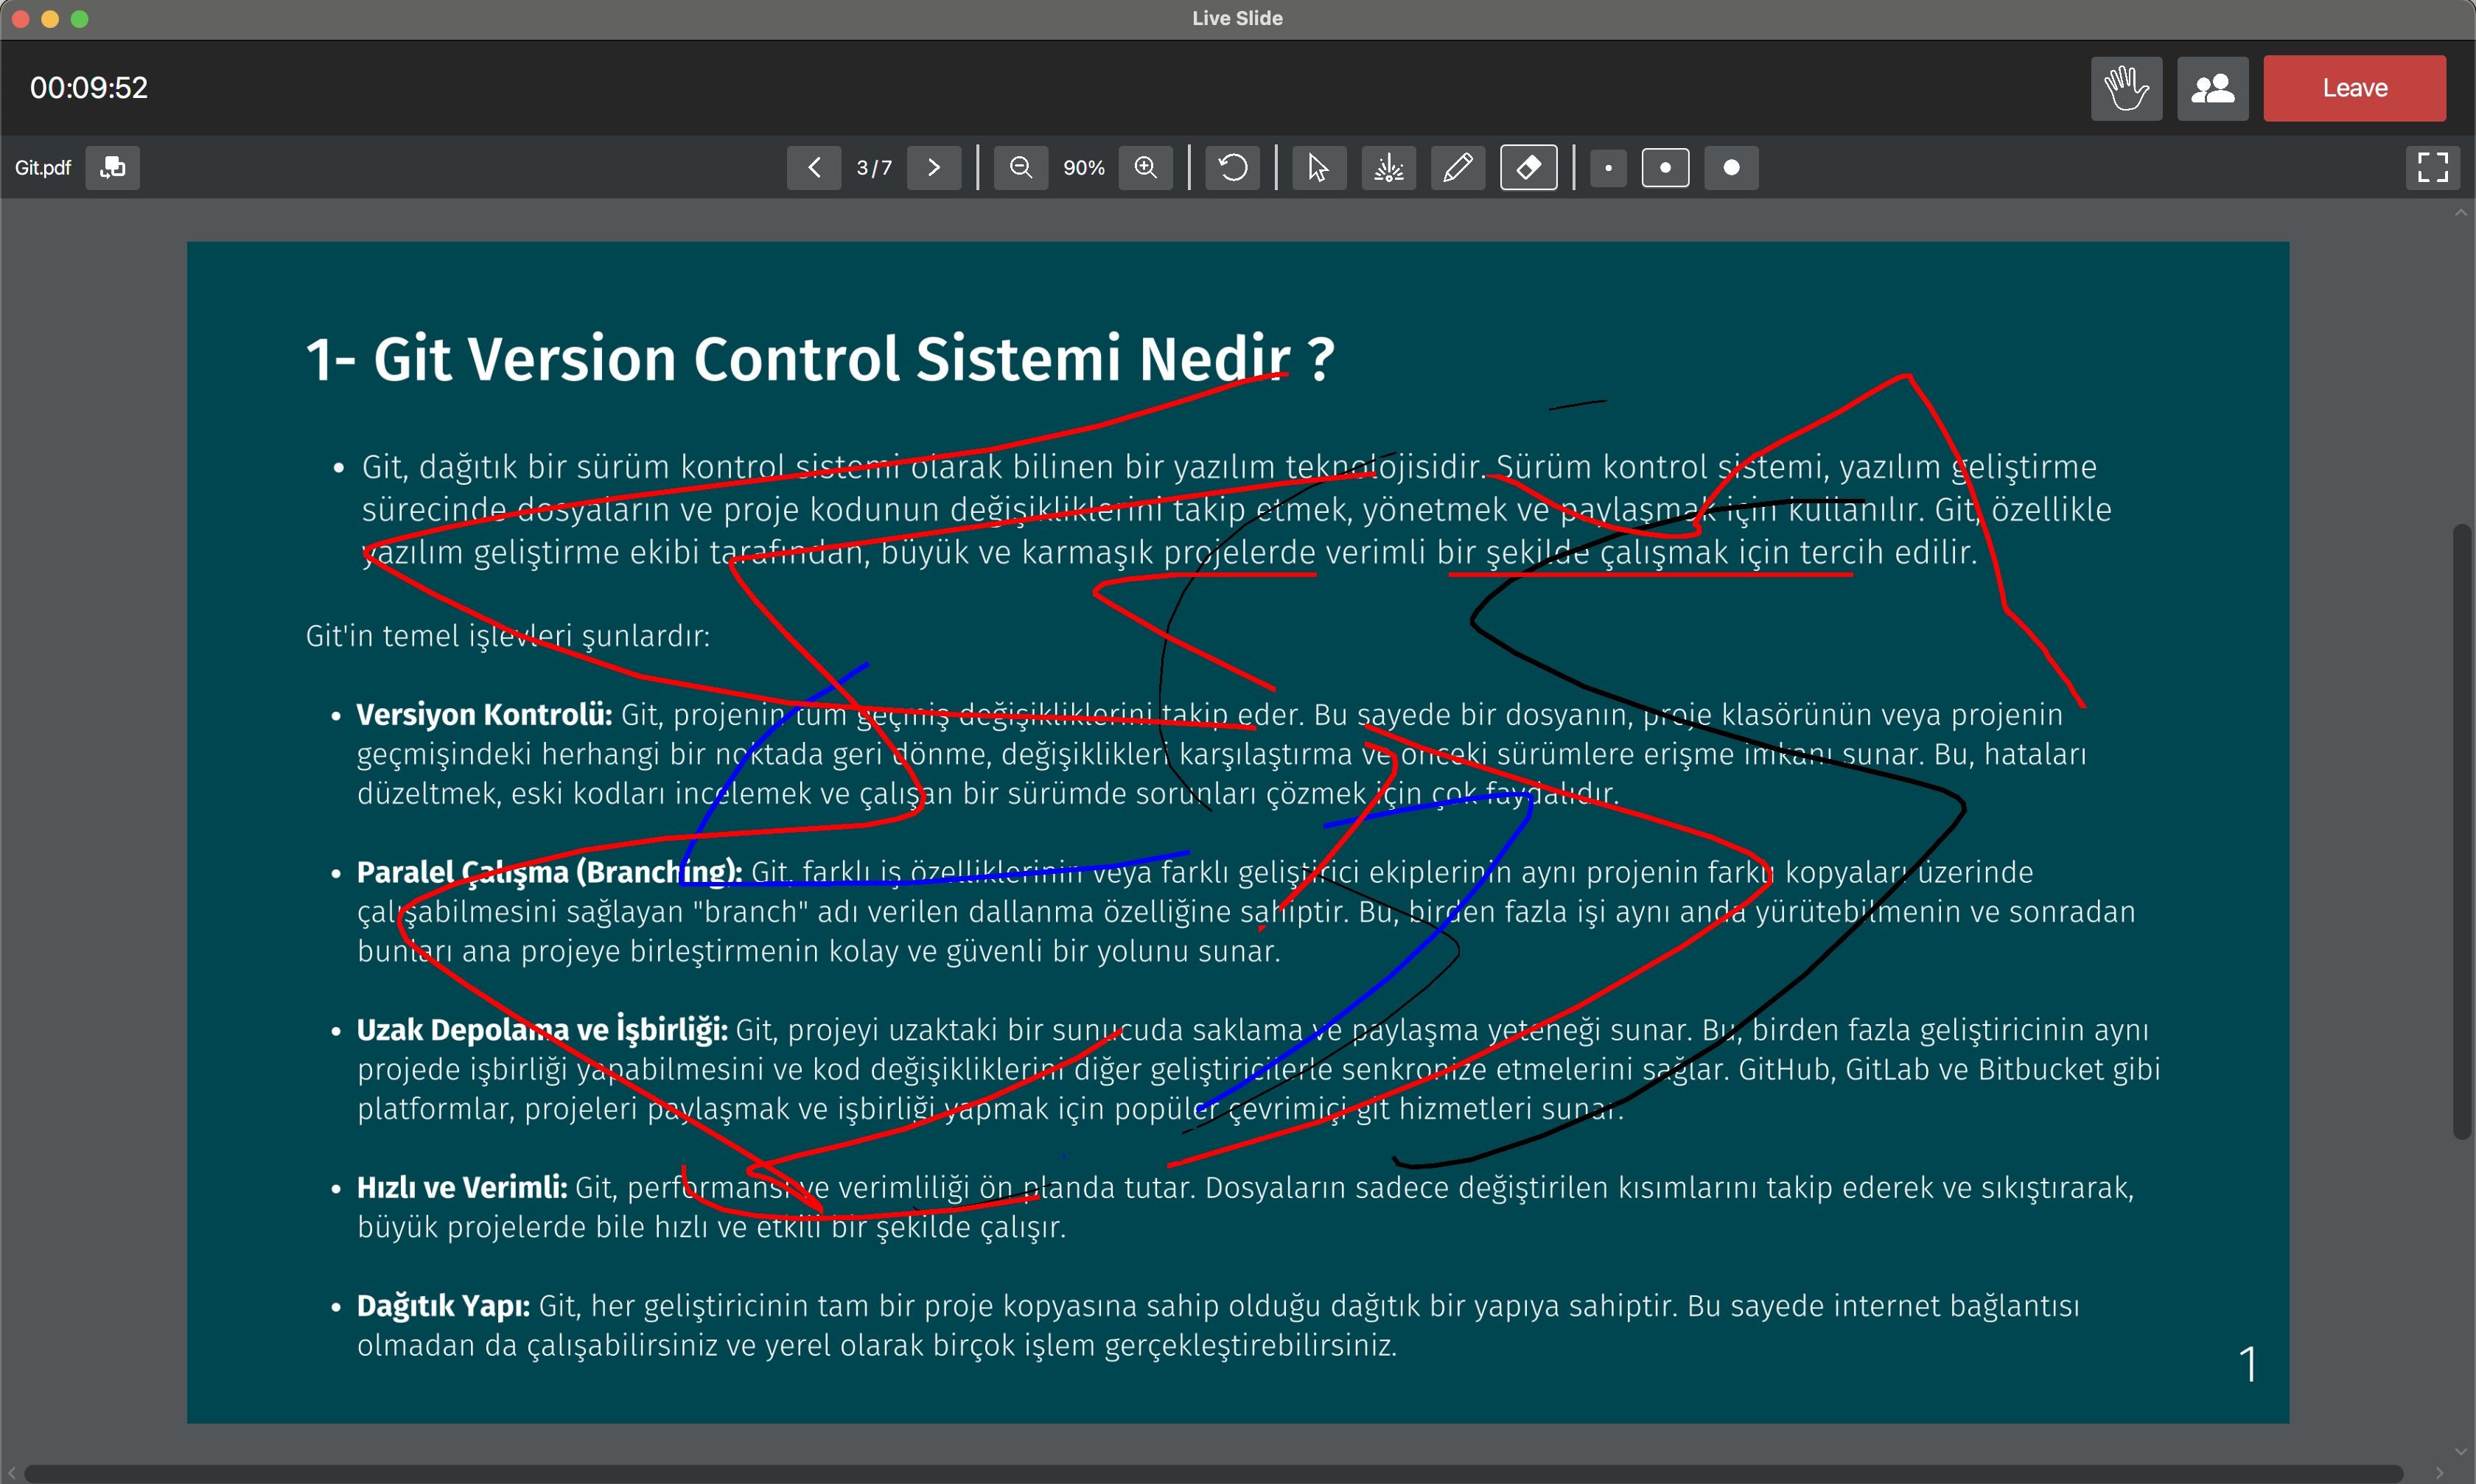Go to the next slide
This screenshot has height=1484, width=2476.
934,167
